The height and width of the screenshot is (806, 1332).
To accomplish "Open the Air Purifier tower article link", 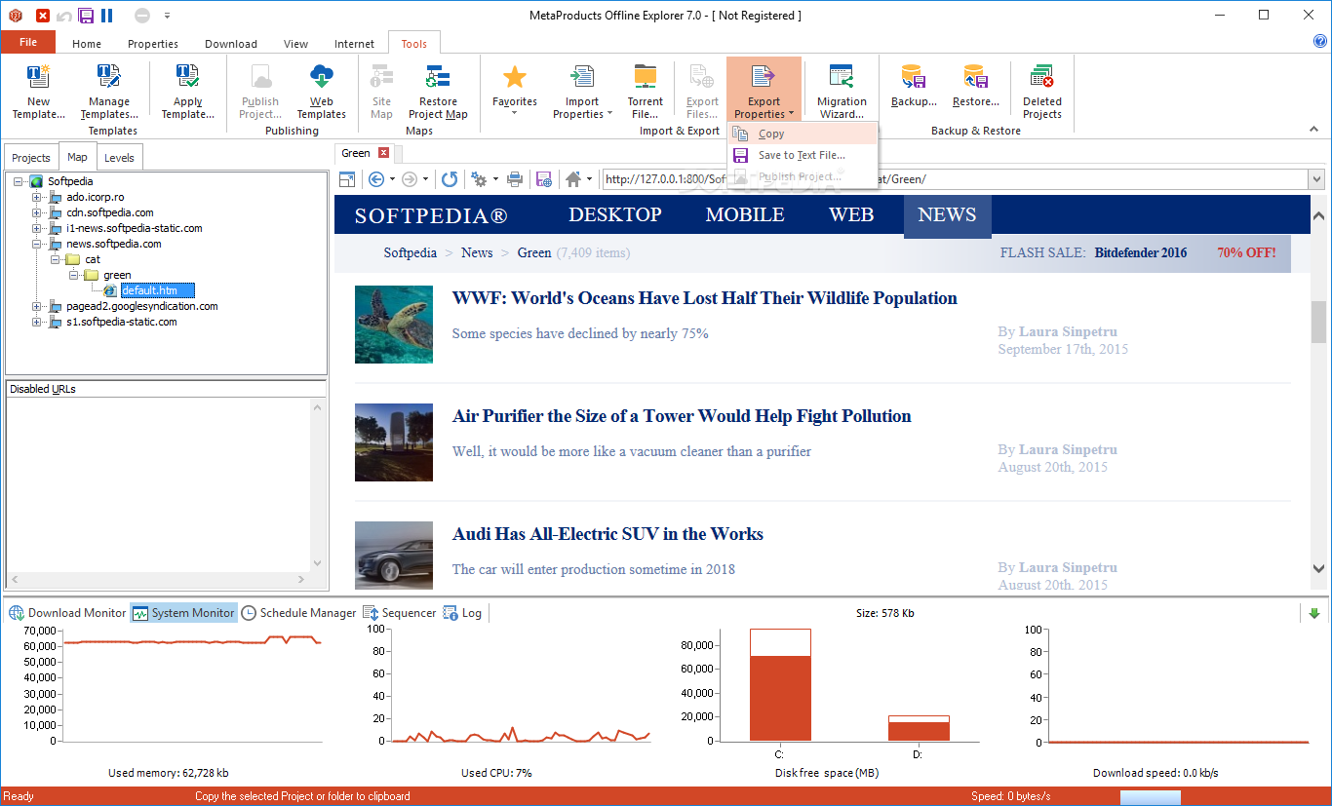I will [682, 416].
